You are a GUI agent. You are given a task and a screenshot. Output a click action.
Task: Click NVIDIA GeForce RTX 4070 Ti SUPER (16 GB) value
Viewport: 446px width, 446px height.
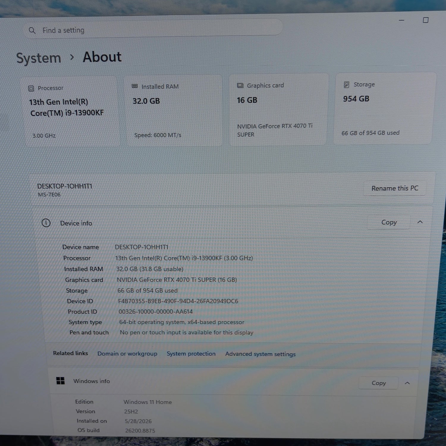(x=177, y=280)
